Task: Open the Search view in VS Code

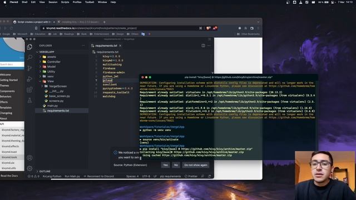Action: pos(29,57)
